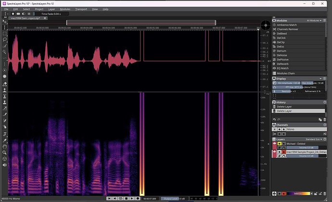Close the mez1994 project tab
Screen dimensions: 332x202
pyautogui.click(x=45, y=18)
